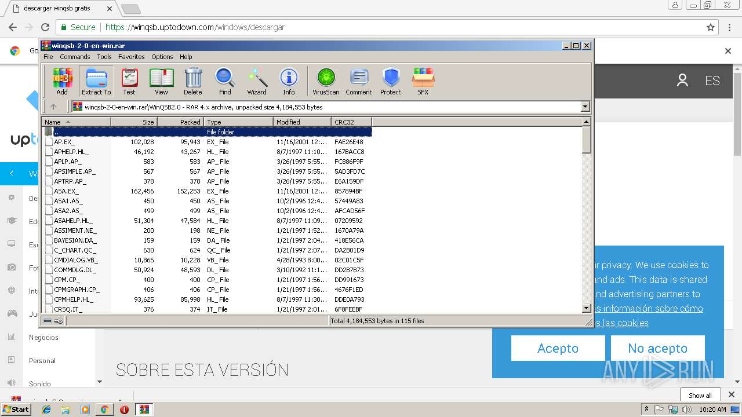The image size is (742, 417).
Task: Click scroll-down arrow of file list
Action: [586, 309]
